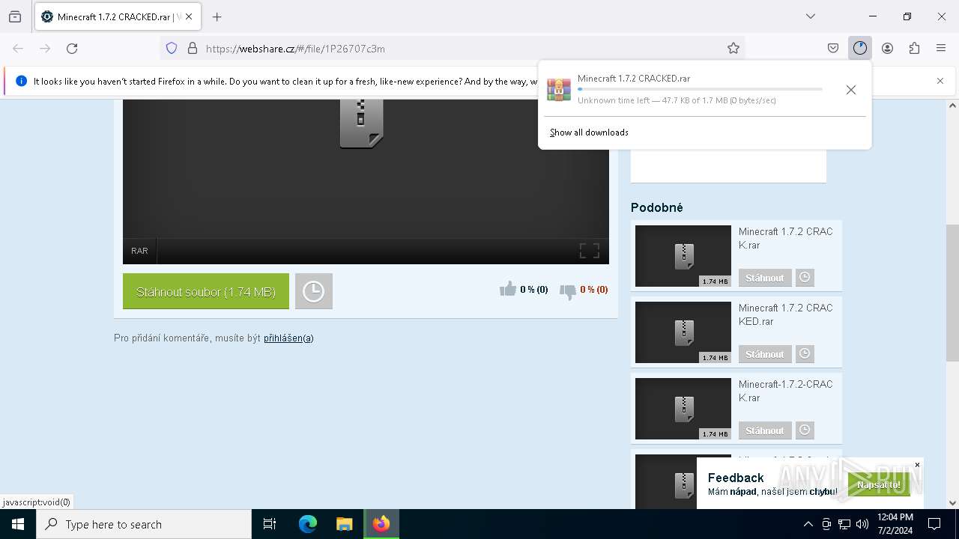The image size is (959, 539).
Task: Click the Napsat to! feedback button
Action: [879, 484]
